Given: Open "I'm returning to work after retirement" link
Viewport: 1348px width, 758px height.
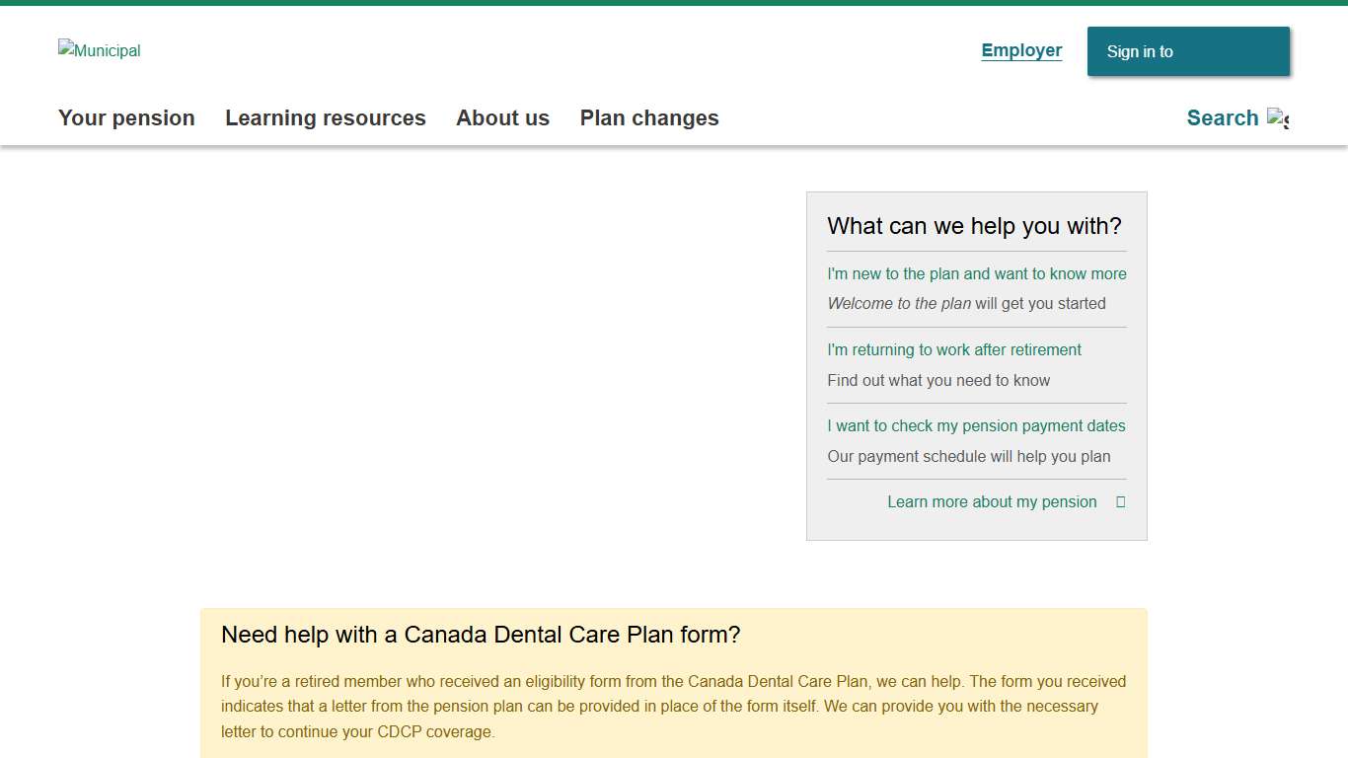Looking at the screenshot, I should click(x=954, y=350).
